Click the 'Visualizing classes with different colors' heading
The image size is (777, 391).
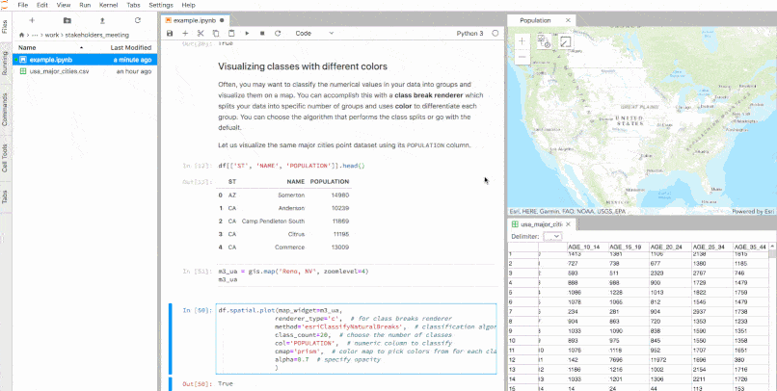coord(303,66)
